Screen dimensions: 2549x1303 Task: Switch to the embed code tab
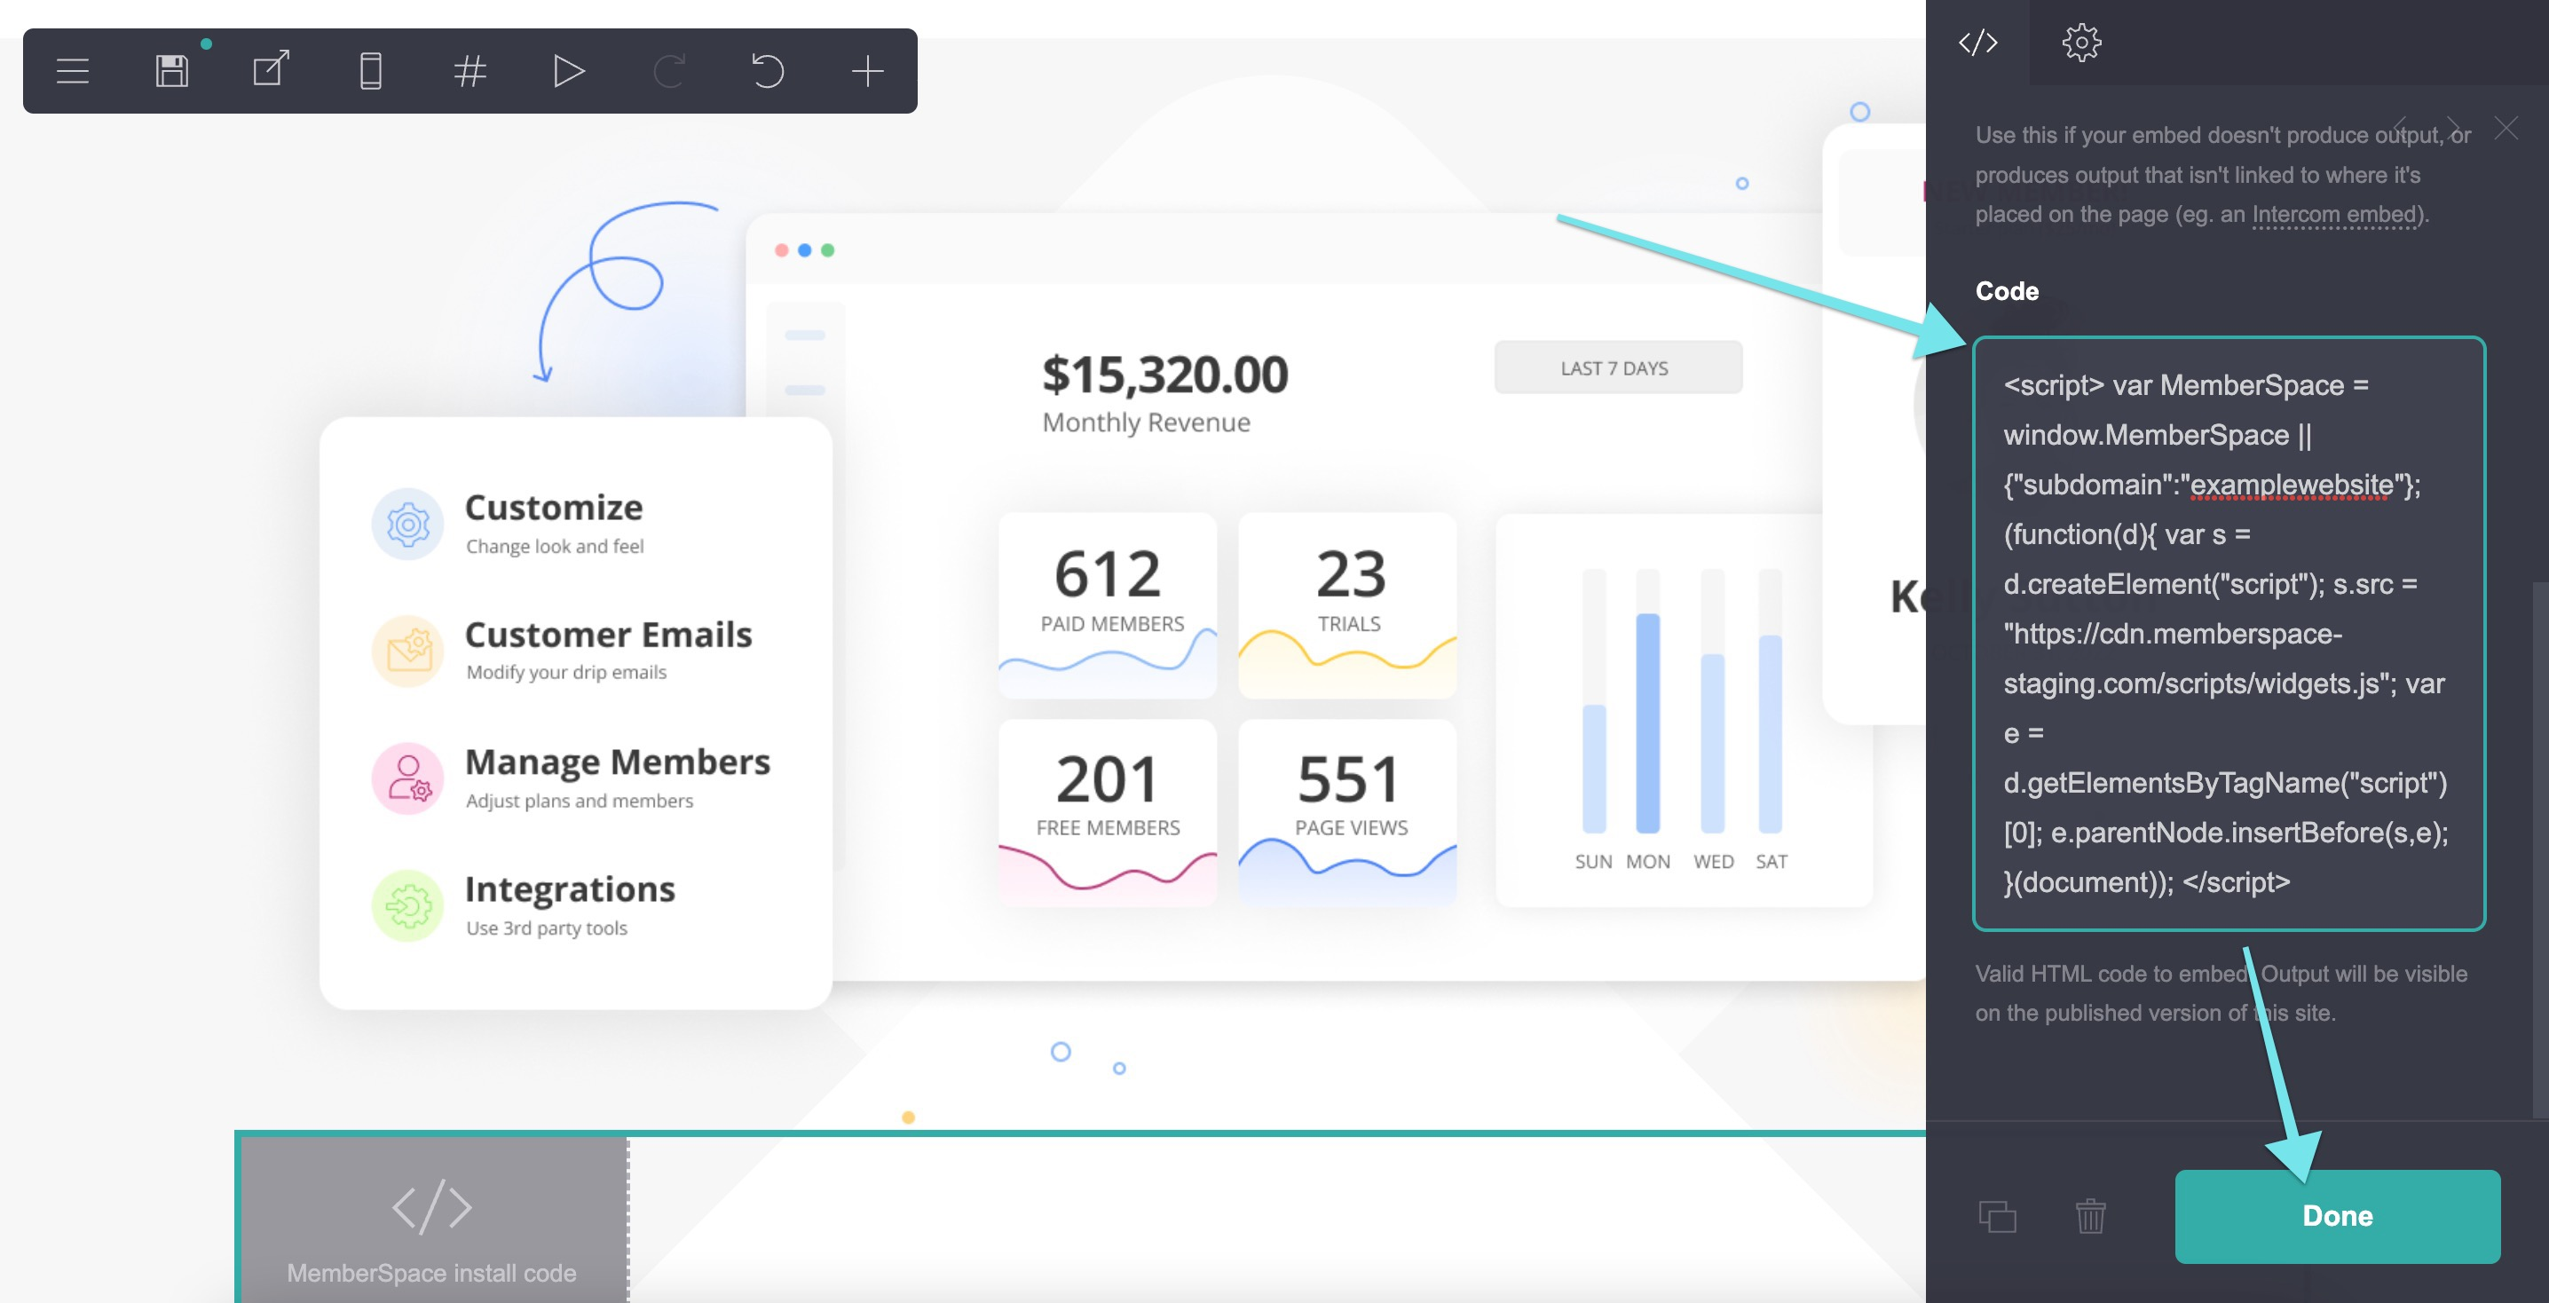[x=1977, y=43]
